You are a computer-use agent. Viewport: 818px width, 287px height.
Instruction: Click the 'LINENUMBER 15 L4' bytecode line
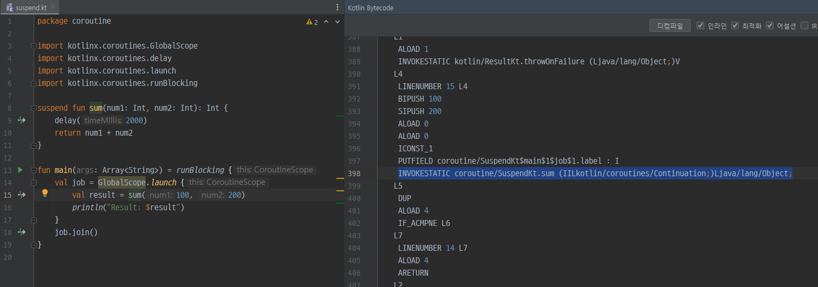[x=433, y=86]
